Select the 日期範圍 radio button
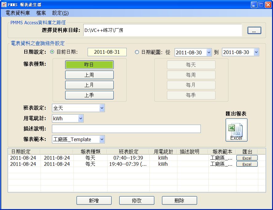This screenshot has height=210, width=273. click(137, 52)
